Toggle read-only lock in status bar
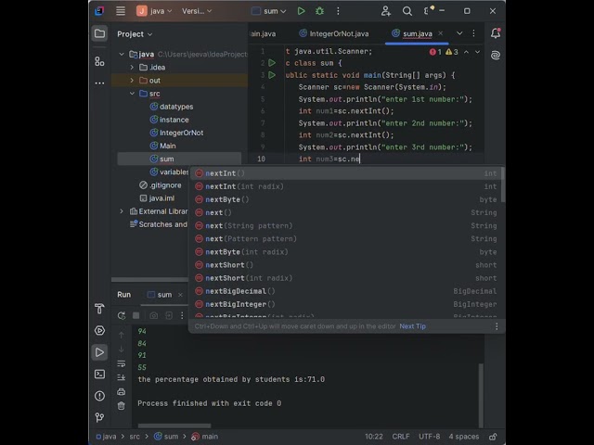This screenshot has width=594, height=445. [493, 437]
